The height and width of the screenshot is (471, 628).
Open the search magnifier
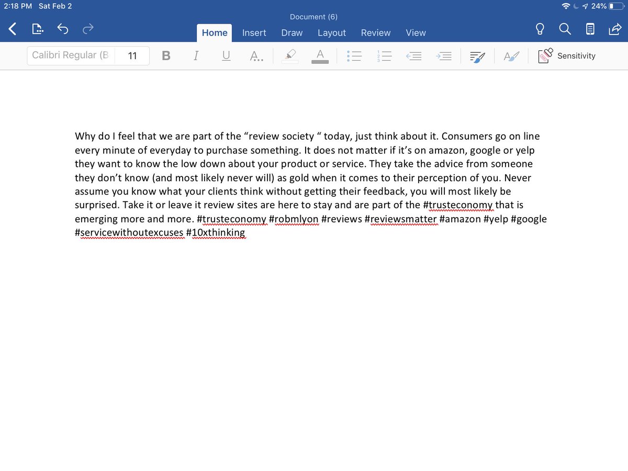coord(565,30)
